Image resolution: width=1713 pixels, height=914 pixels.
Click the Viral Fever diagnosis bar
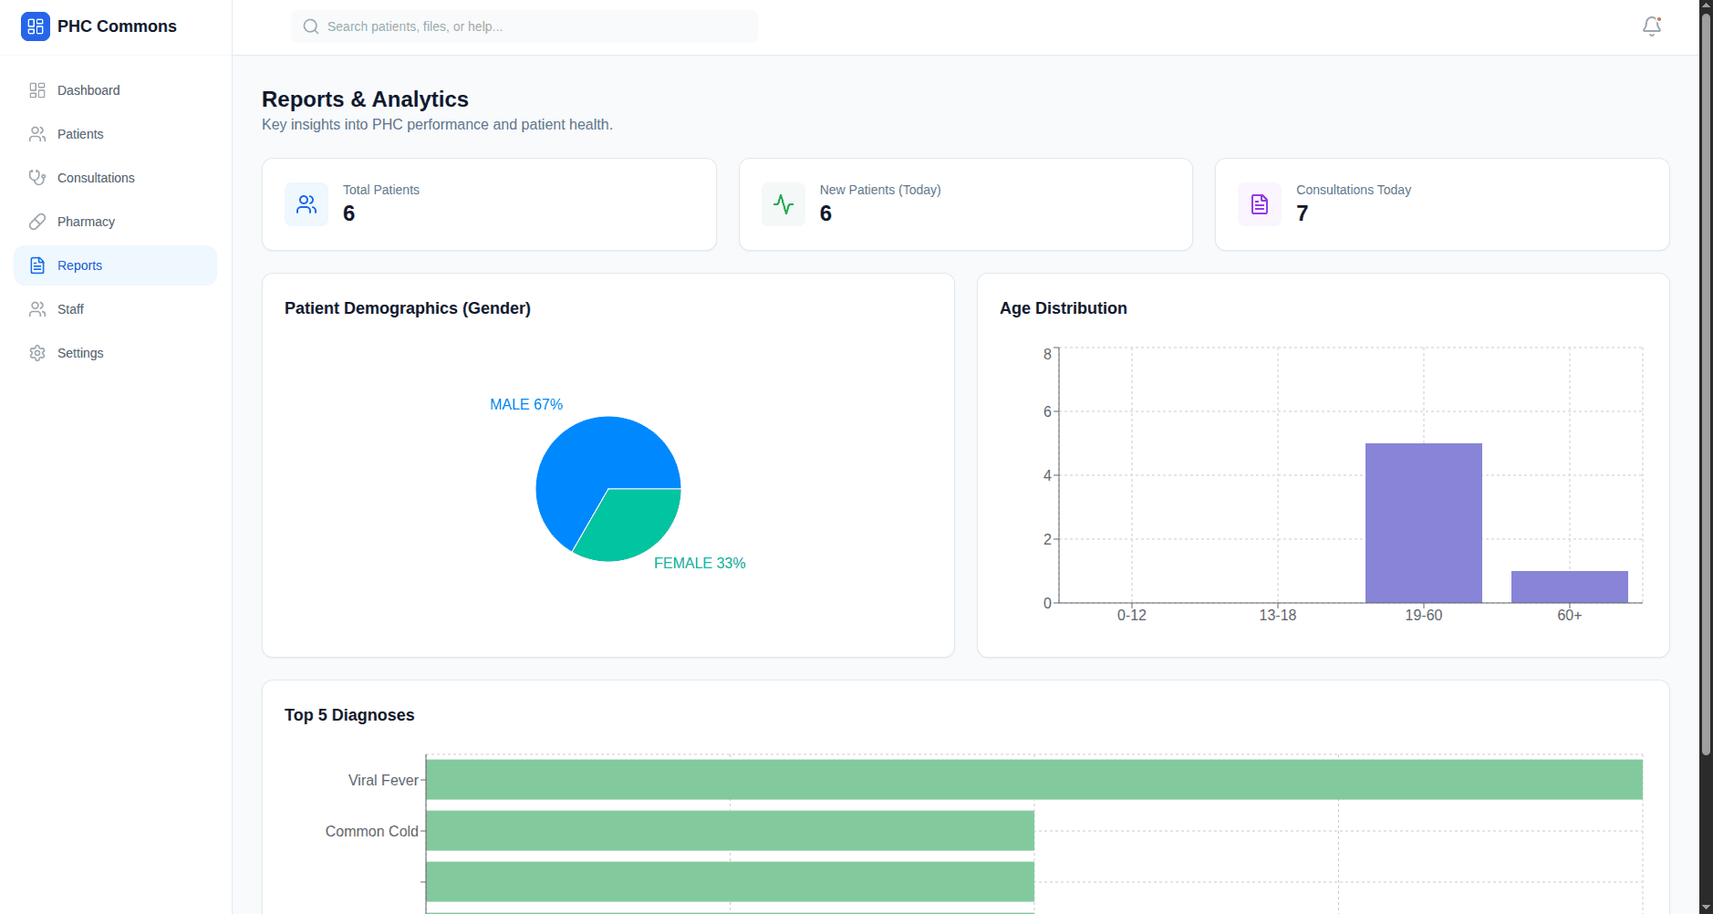pos(1033,780)
